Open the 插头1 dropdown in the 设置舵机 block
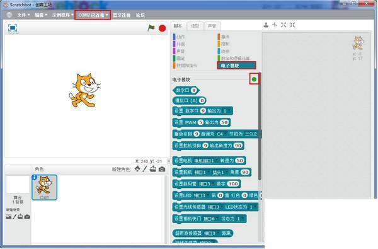 tap(220, 172)
